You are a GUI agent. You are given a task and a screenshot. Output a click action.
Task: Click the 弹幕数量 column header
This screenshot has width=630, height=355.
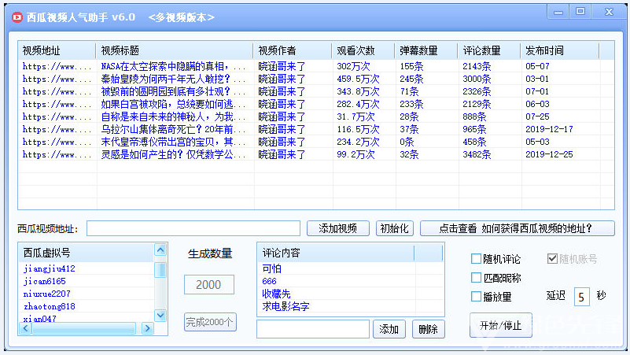click(426, 50)
